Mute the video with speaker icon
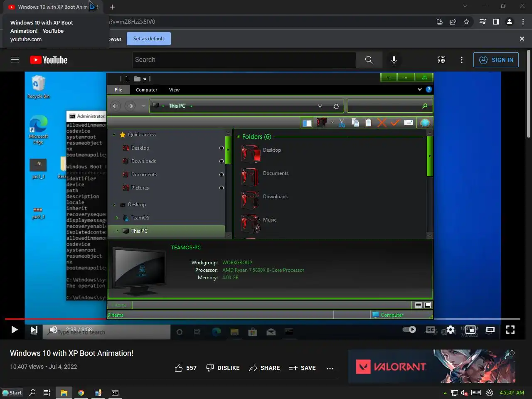 [53, 330]
